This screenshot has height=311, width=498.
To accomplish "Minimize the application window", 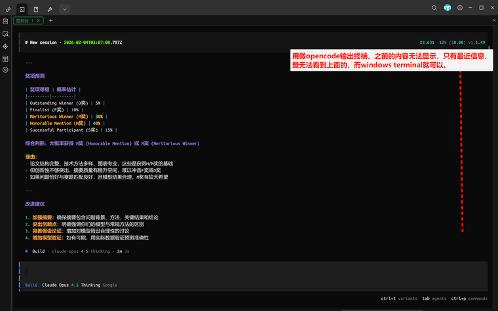I will 470,8.
